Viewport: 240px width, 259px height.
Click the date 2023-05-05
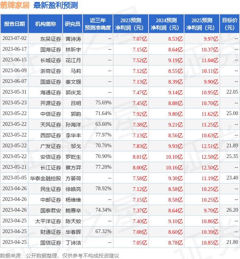pos(14,178)
